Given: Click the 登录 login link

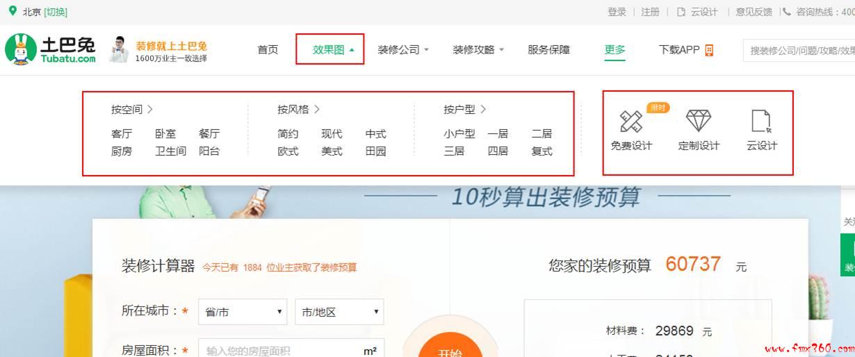Looking at the screenshot, I should 617,12.
